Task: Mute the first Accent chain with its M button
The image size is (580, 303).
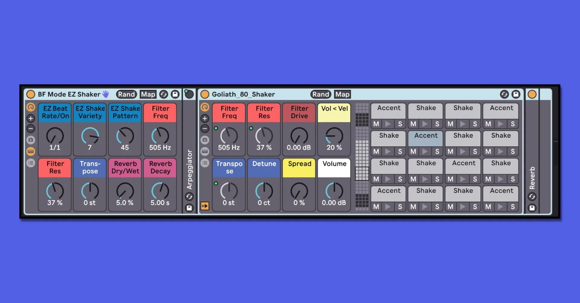Action: [x=376, y=124]
